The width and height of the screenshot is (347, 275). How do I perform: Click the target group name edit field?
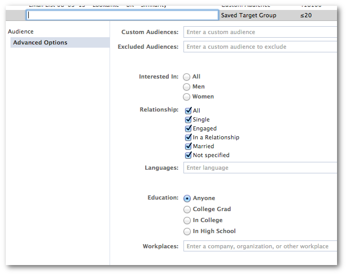tap(122, 15)
